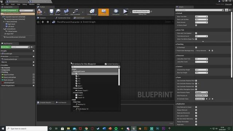Screen dimensions: 233x131
Task: Open Class Settings from toolbar
Action: (x=92, y=12)
